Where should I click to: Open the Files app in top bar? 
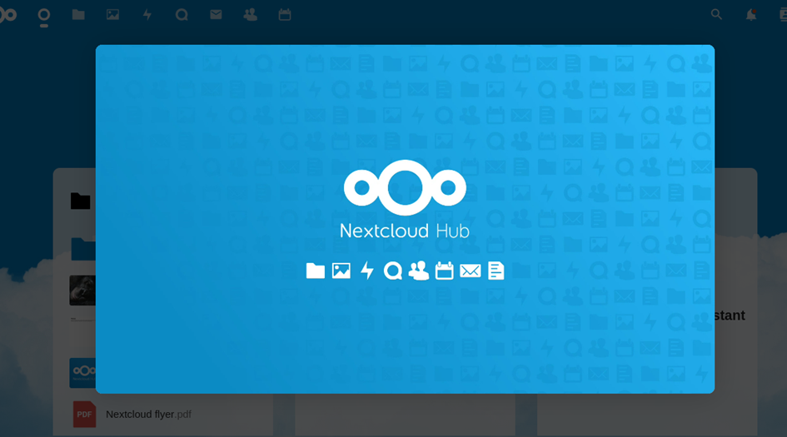coord(78,14)
